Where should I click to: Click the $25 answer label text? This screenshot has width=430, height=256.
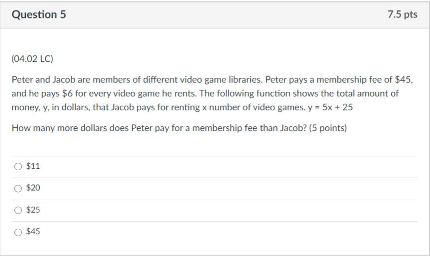33,210
